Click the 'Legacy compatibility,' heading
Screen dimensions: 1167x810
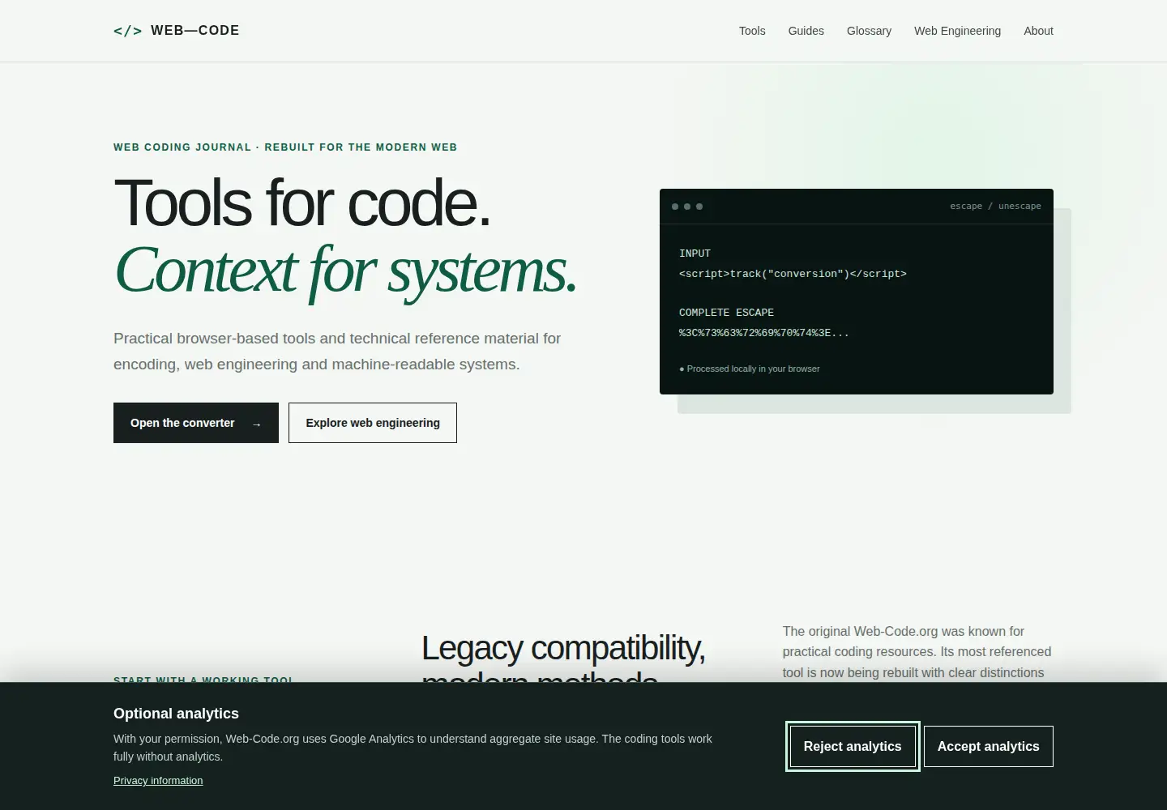(x=563, y=648)
